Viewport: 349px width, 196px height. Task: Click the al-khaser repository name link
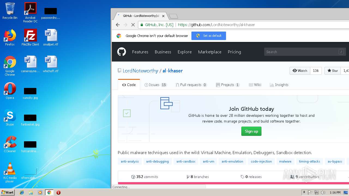click(x=173, y=71)
